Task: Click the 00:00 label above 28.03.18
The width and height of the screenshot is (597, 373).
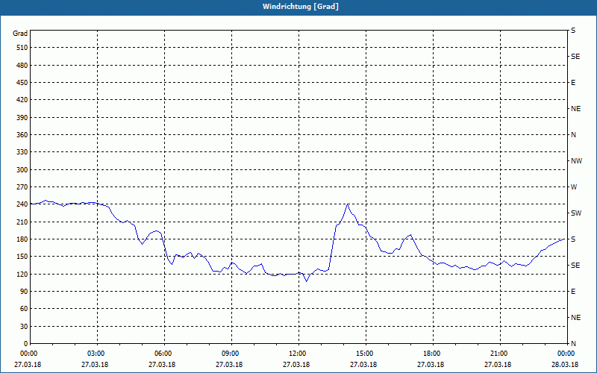Action: pyautogui.click(x=566, y=354)
